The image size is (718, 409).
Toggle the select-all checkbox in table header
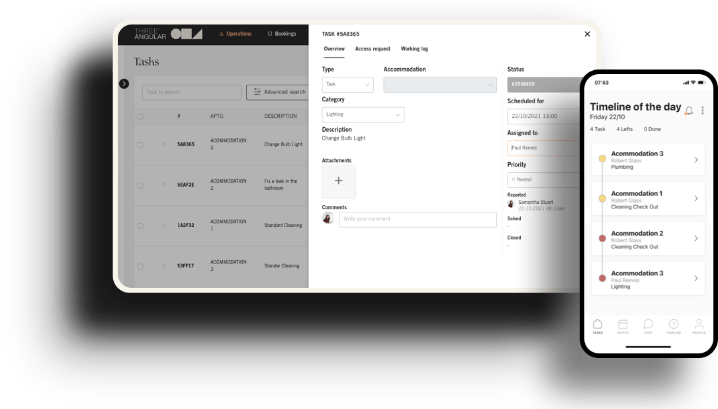(140, 116)
